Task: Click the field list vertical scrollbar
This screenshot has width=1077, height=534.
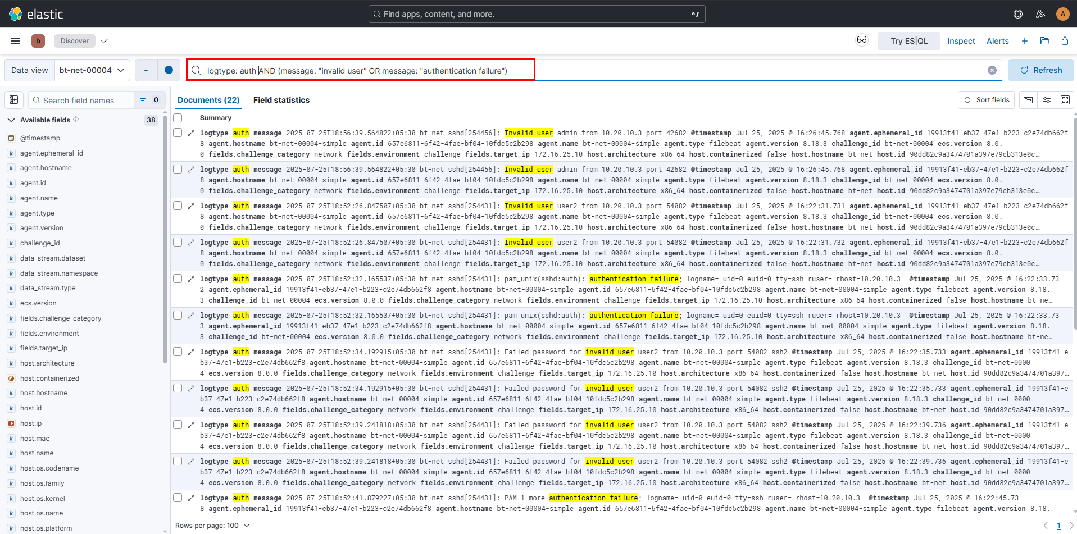Action: 165,239
